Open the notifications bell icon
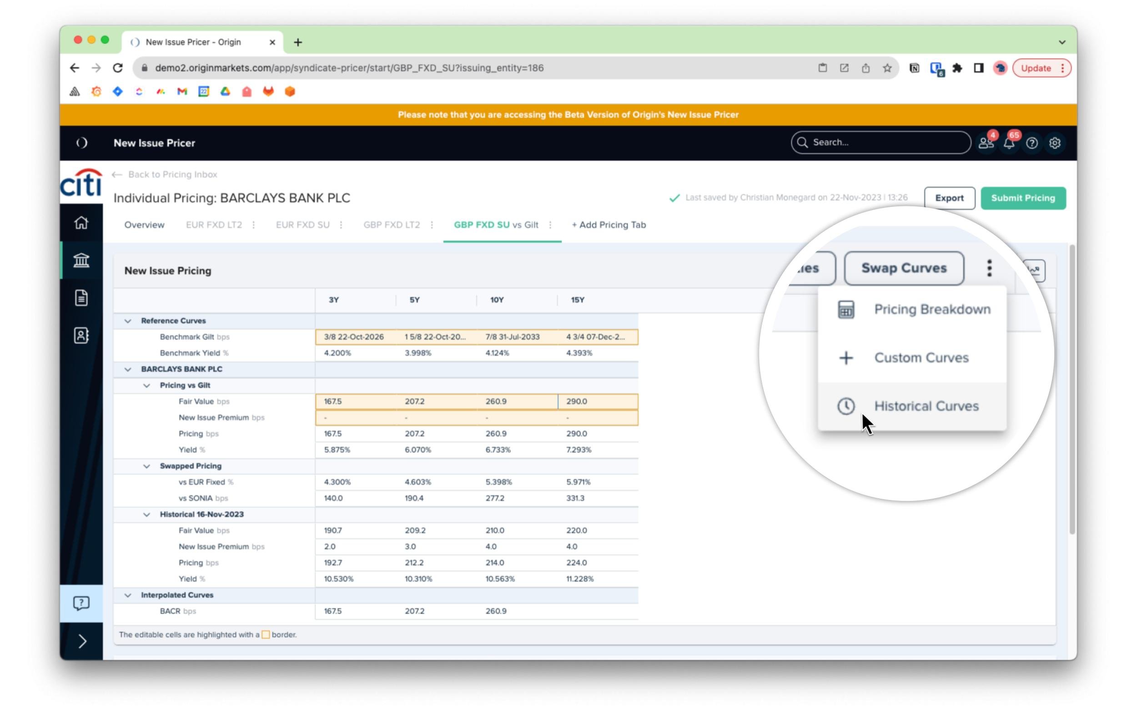Image resolution: width=1137 pixels, height=710 pixels. click(1008, 143)
